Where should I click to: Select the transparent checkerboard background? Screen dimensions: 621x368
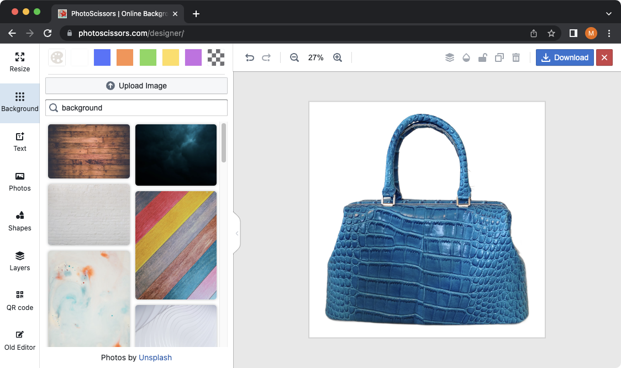(215, 57)
